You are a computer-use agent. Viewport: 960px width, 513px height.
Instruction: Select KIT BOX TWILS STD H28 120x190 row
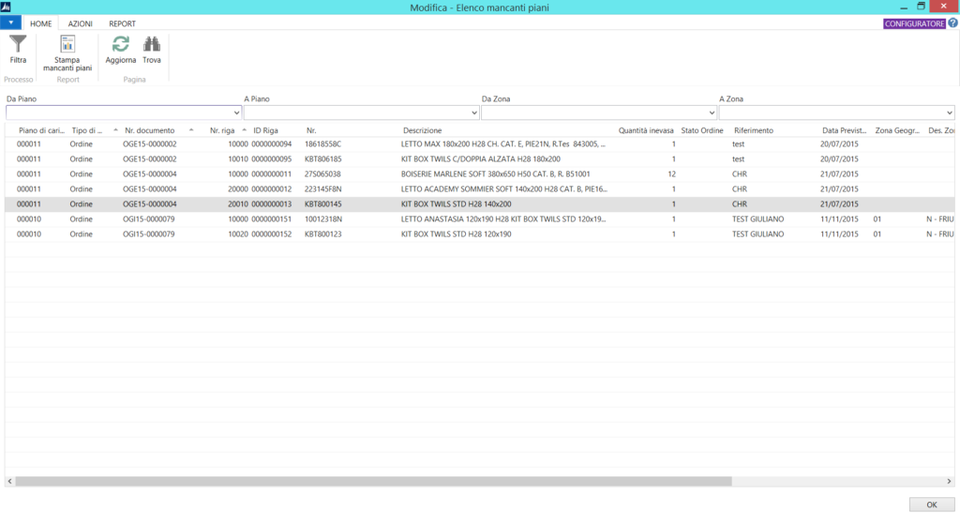tap(479, 234)
